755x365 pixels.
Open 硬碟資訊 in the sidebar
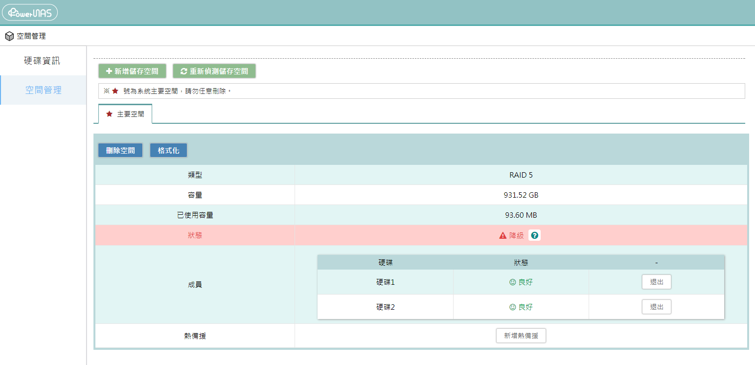point(43,61)
